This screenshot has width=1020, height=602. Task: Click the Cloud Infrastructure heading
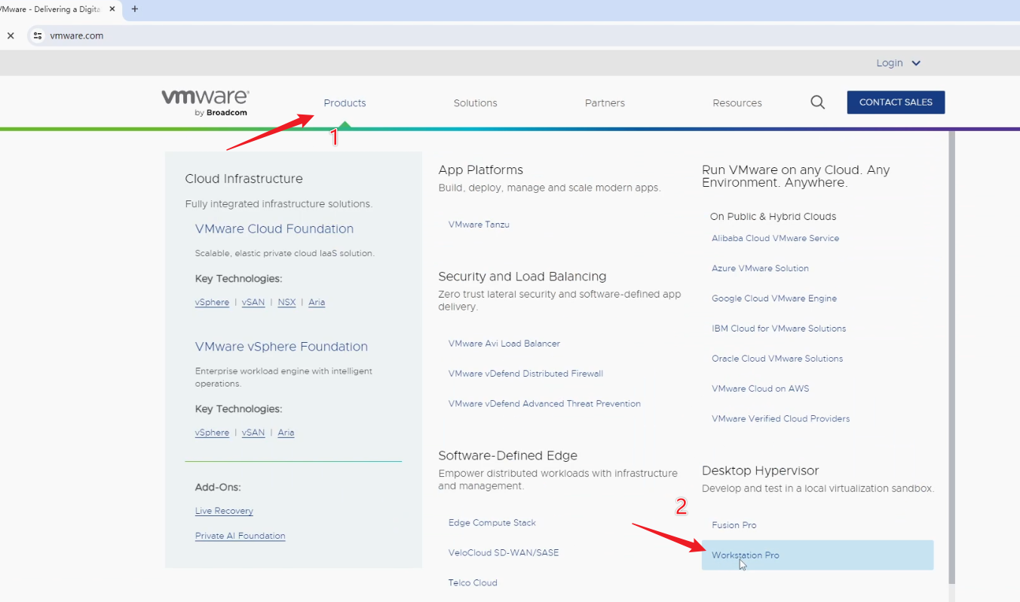[x=244, y=179]
